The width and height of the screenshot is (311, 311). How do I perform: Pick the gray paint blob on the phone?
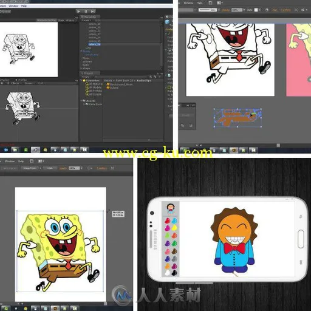point(174,259)
